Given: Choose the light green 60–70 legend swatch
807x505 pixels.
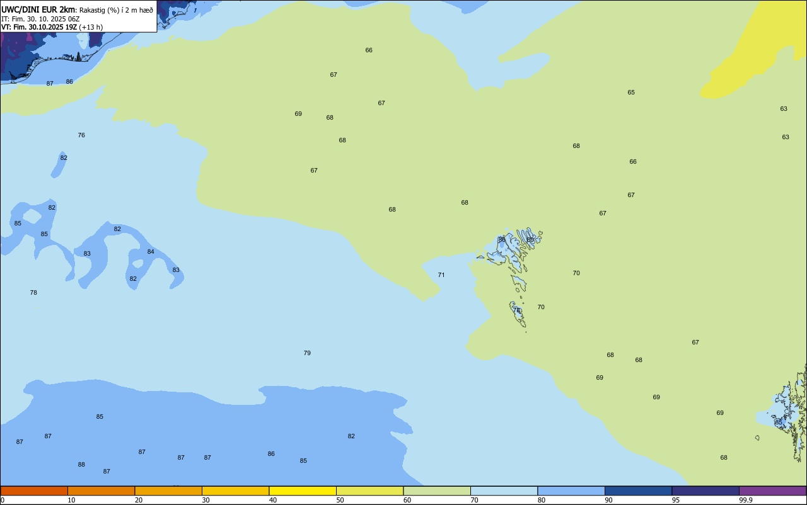Looking at the screenshot, I should point(437,491).
